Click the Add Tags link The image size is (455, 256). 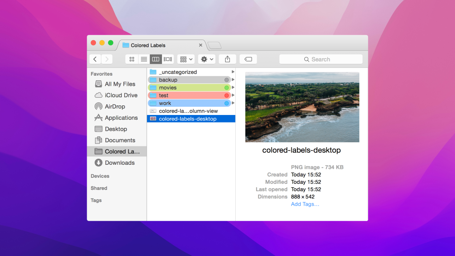tap(305, 204)
